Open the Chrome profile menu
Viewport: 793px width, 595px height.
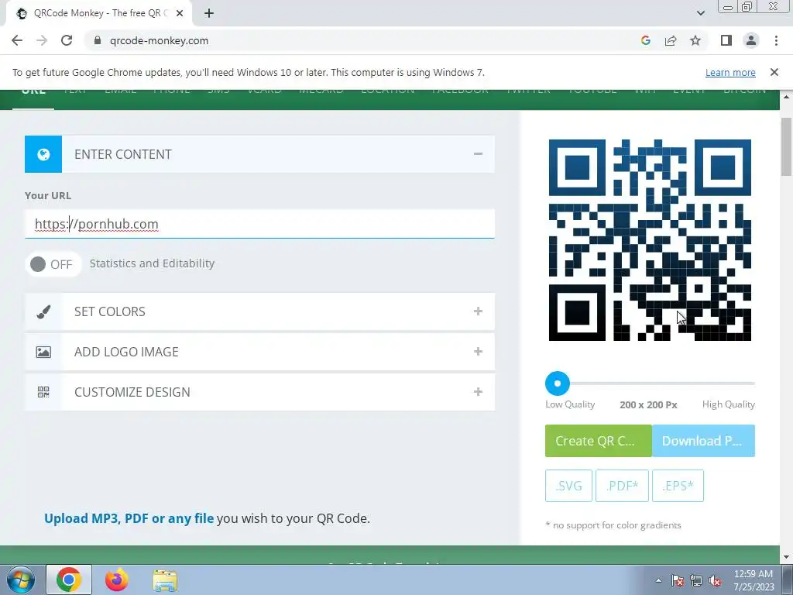(x=751, y=40)
